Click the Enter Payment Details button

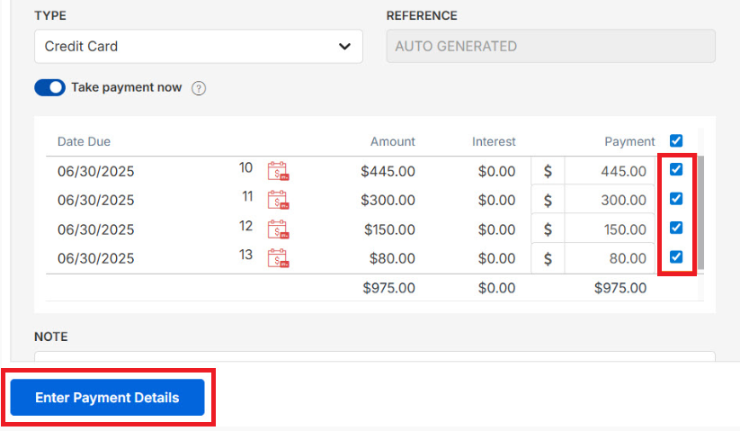[107, 398]
